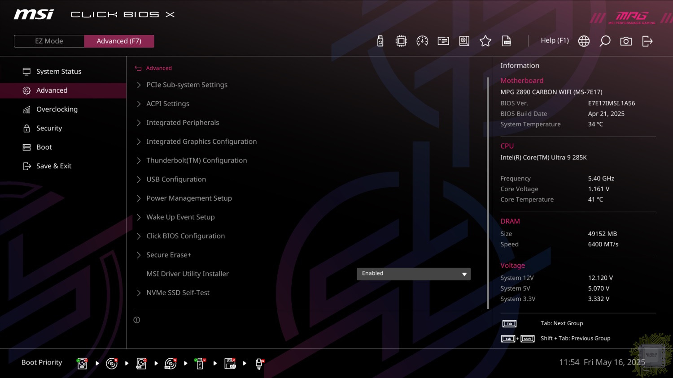Viewport: 673px width, 378px height.
Task: Open Boot section in sidebar
Action: tap(63, 147)
